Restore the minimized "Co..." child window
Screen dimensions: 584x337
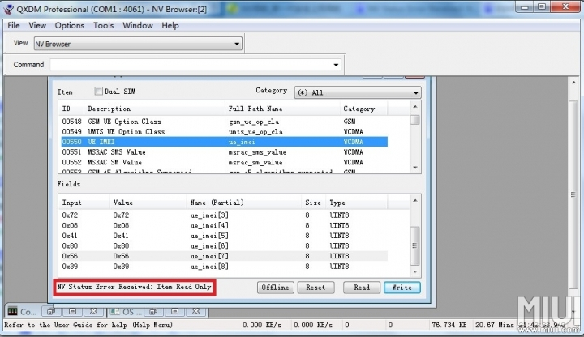tap(50, 311)
